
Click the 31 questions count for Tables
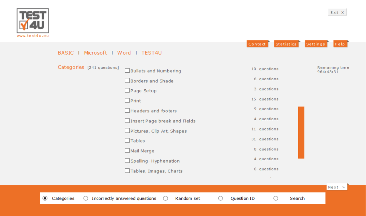(265, 139)
